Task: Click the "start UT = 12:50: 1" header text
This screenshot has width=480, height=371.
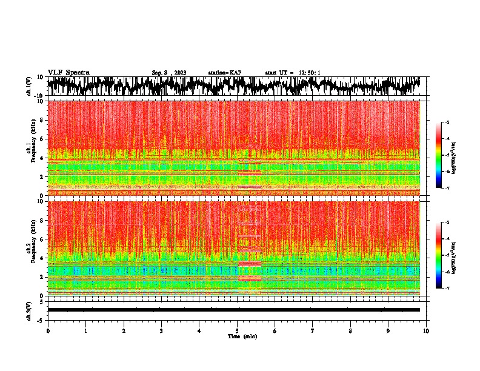Action: coord(293,73)
